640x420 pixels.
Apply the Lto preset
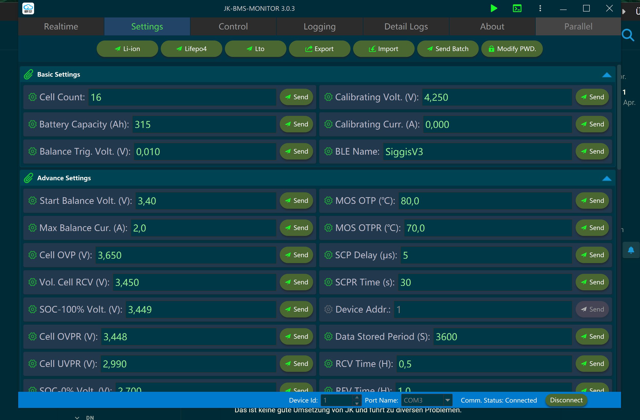[255, 49]
